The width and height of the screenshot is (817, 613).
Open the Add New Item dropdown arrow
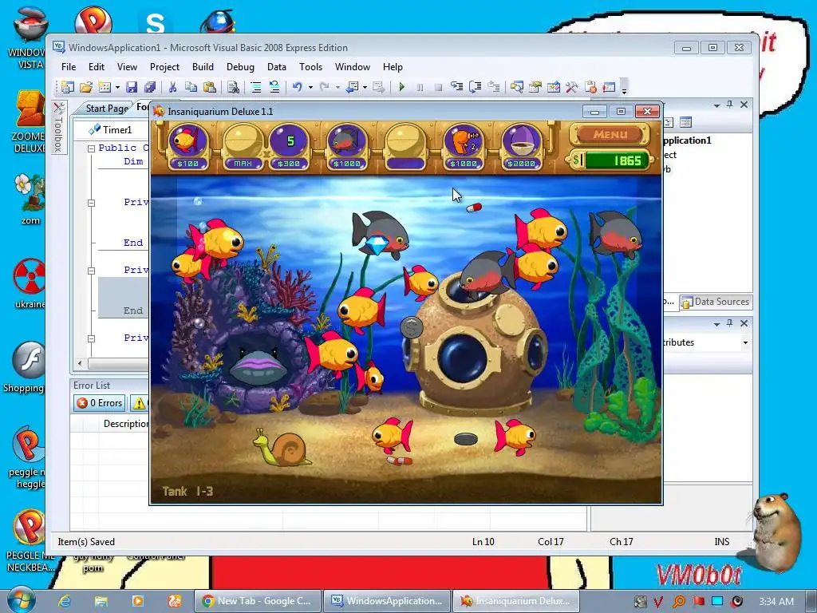pyautogui.click(x=118, y=88)
